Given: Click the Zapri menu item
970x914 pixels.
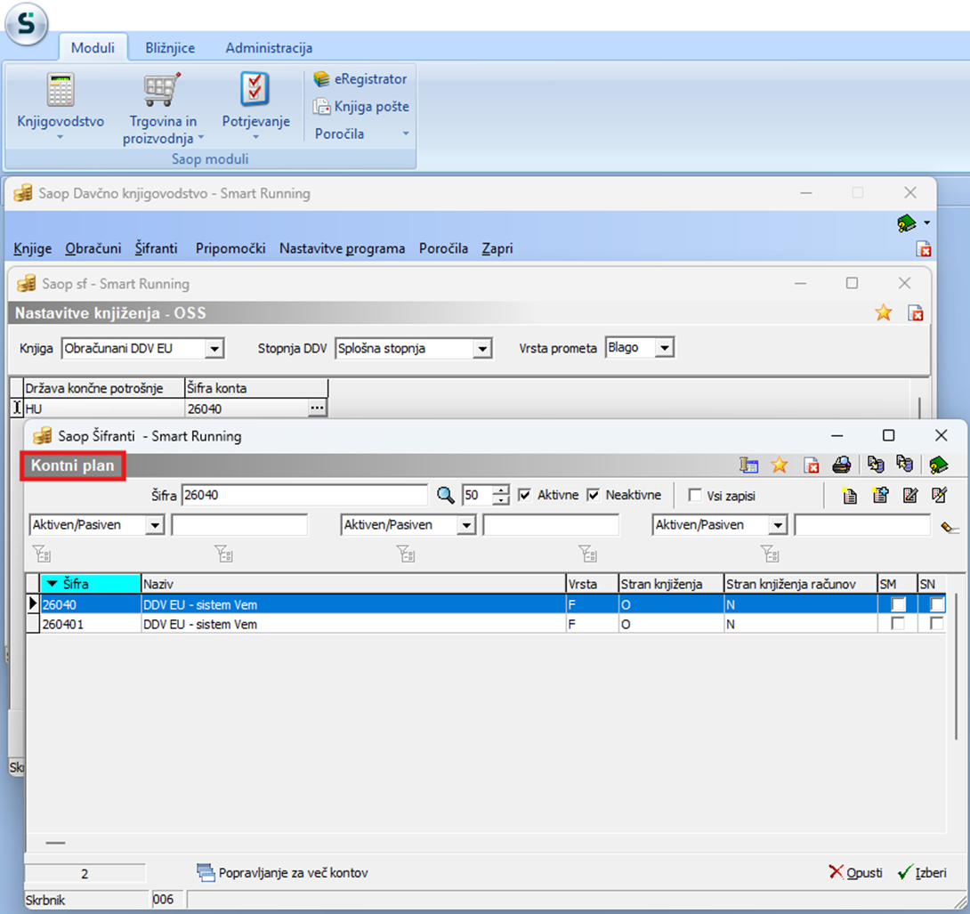Looking at the screenshot, I should point(497,249).
